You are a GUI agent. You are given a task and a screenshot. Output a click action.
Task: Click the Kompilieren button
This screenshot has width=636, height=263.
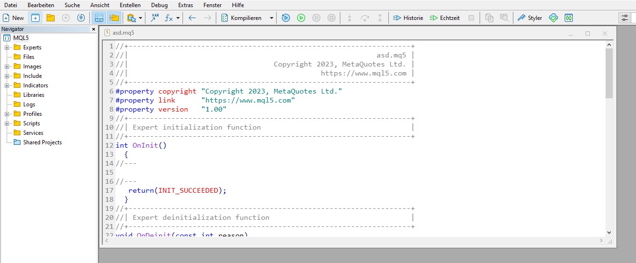[x=241, y=18]
